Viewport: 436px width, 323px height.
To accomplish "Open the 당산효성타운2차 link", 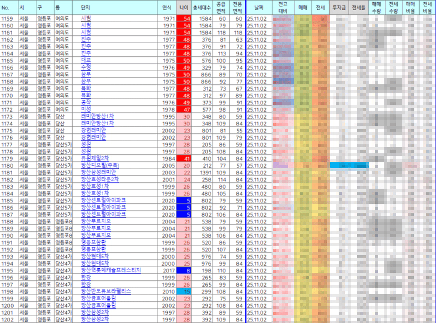I will pyautogui.click(x=100, y=179).
